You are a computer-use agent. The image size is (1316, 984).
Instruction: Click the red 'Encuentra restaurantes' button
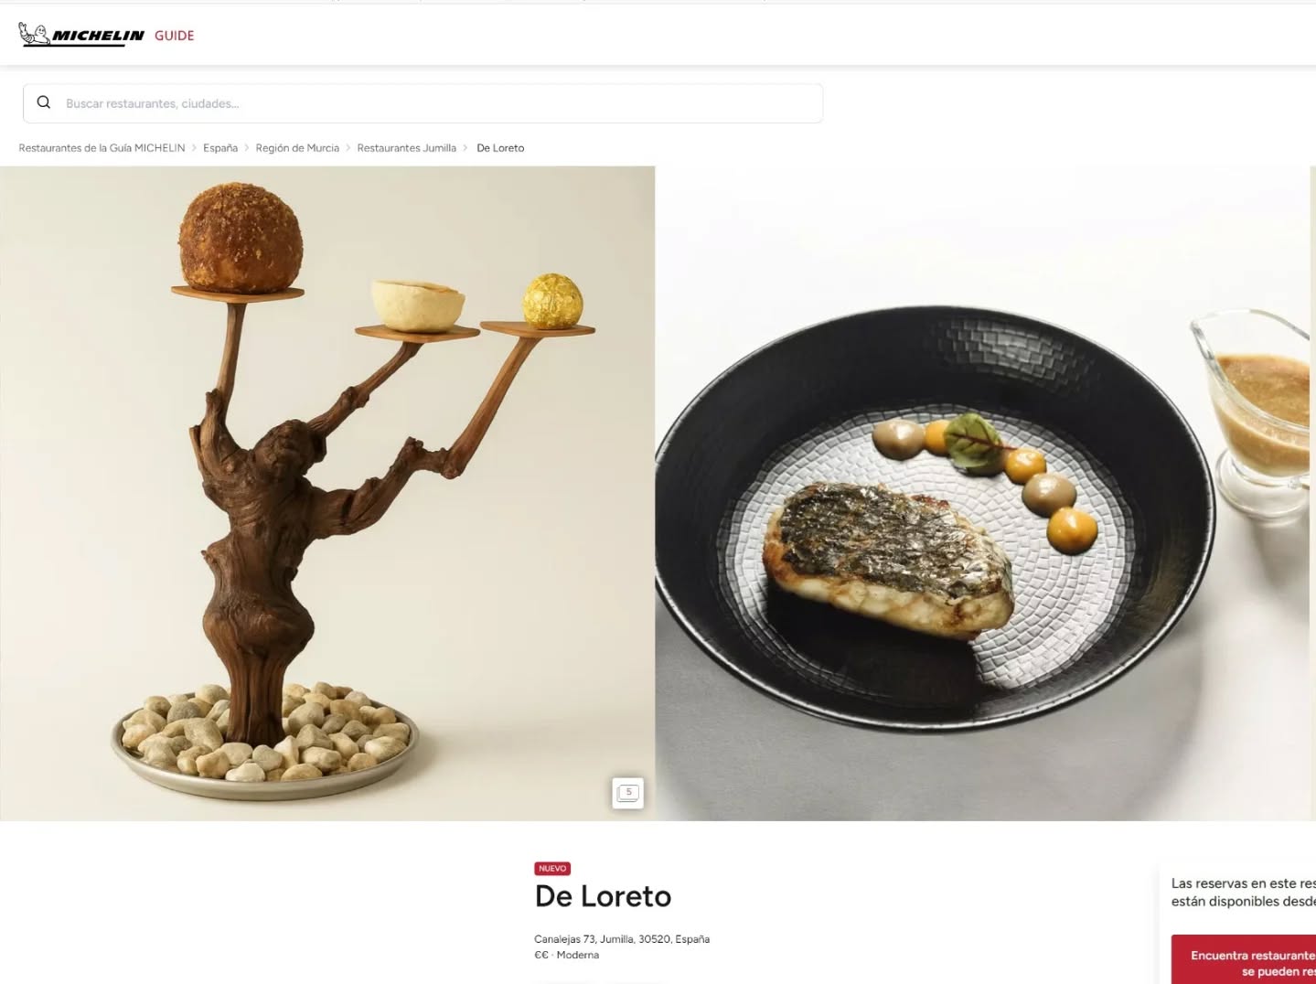[x=1244, y=959]
